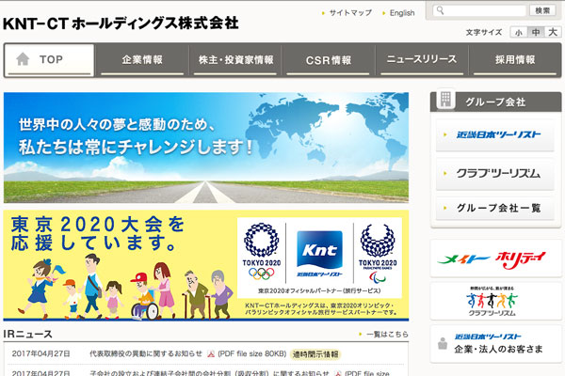Set text size to 中

tap(536, 32)
